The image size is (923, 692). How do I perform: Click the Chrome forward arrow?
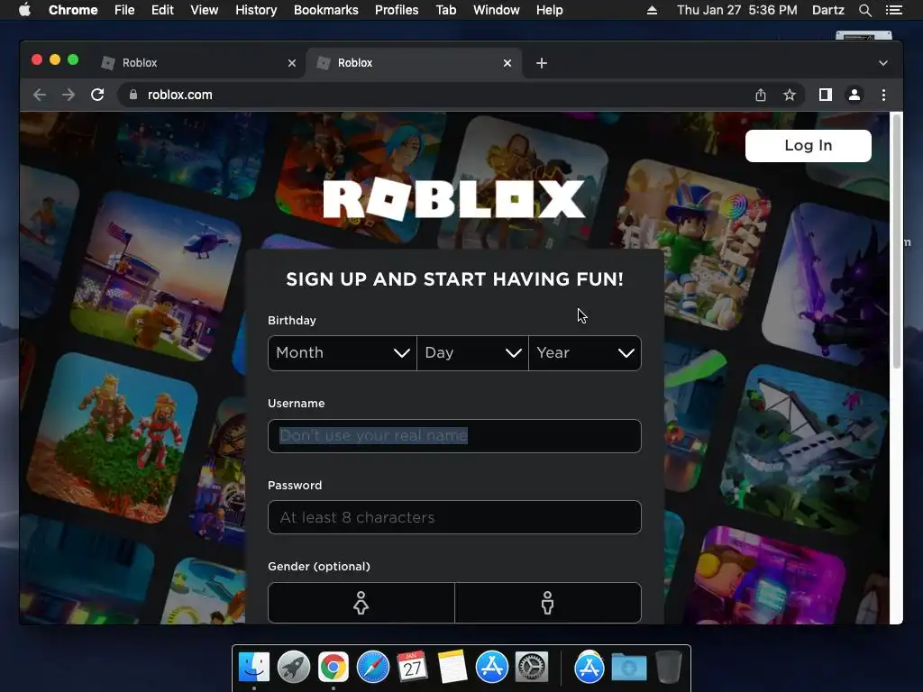click(x=69, y=95)
